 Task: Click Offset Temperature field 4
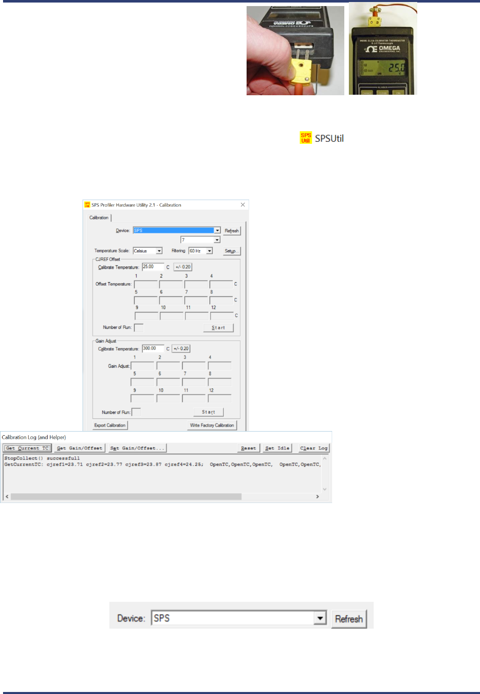221,284
